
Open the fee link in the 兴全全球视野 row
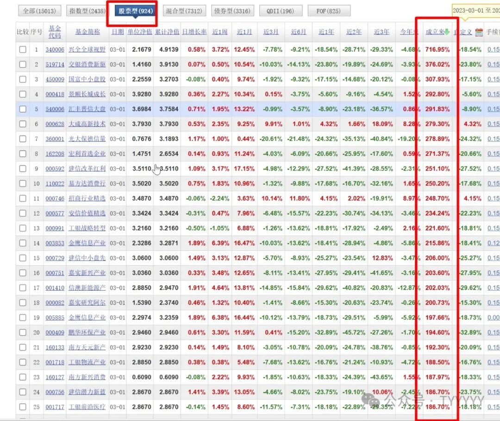tap(494, 50)
